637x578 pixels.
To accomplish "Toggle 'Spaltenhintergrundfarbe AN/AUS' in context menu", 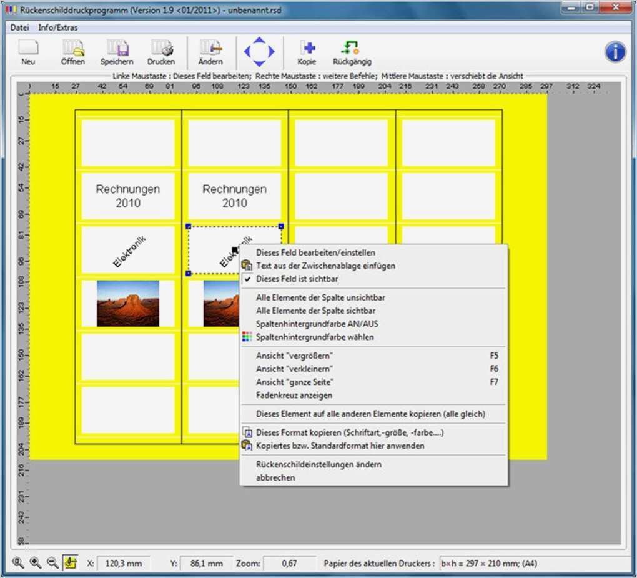I will (317, 324).
